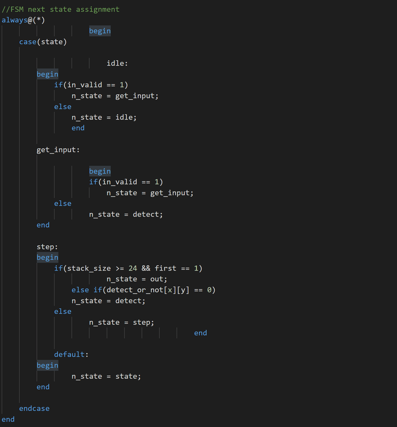Click the else keyword in get_input block
This screenshot has height=427, width=397.
click(x=62, y=203)
